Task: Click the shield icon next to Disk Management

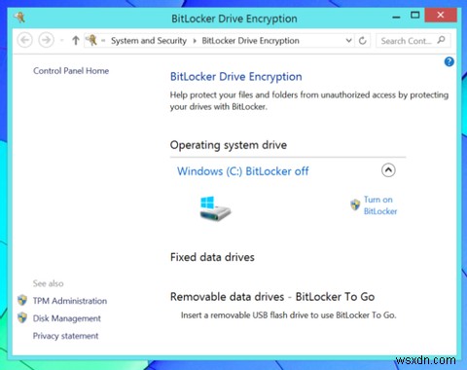Action: coord(22,317)
